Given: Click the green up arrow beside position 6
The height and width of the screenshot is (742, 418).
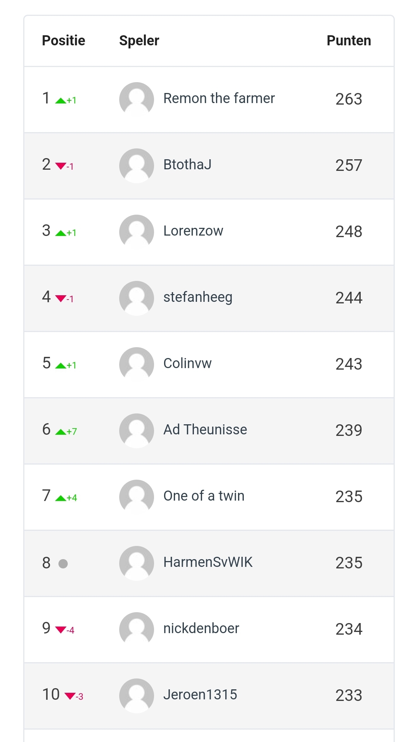Looking at the screenshot, I should [x=61, y=432].
